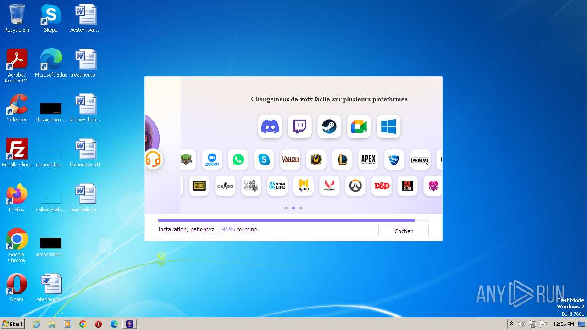
Task: Click the Twitch platform icon
Action: (300, 126)
